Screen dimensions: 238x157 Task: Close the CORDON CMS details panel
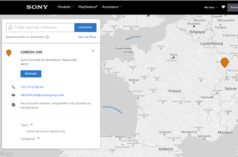(93, 51)
